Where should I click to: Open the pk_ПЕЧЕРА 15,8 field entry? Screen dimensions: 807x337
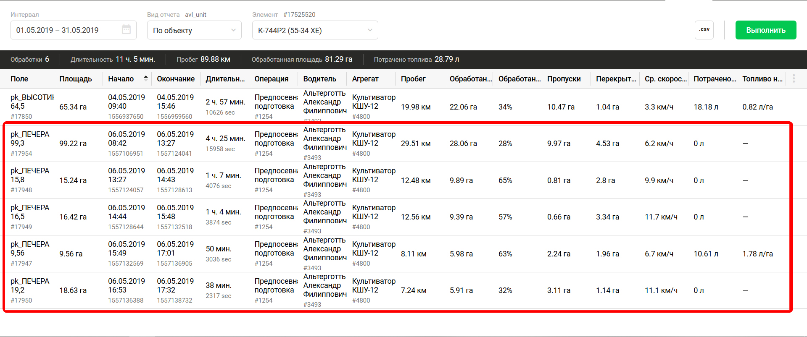pos(30,175)
